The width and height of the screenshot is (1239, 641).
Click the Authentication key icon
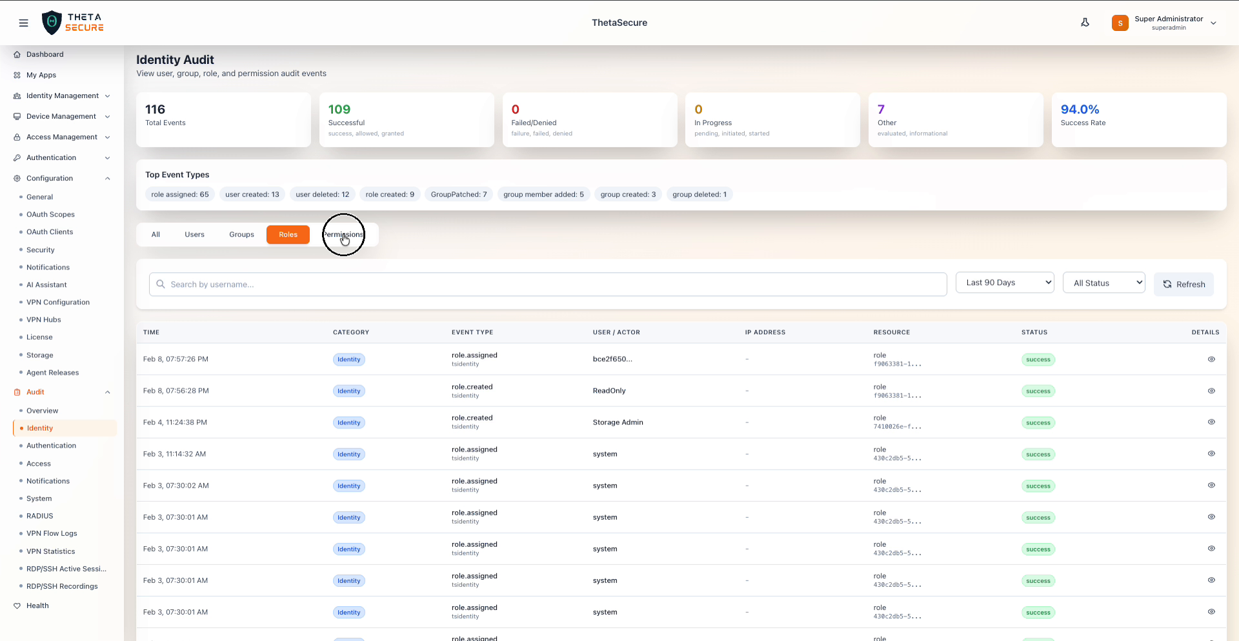coord(16,157)
